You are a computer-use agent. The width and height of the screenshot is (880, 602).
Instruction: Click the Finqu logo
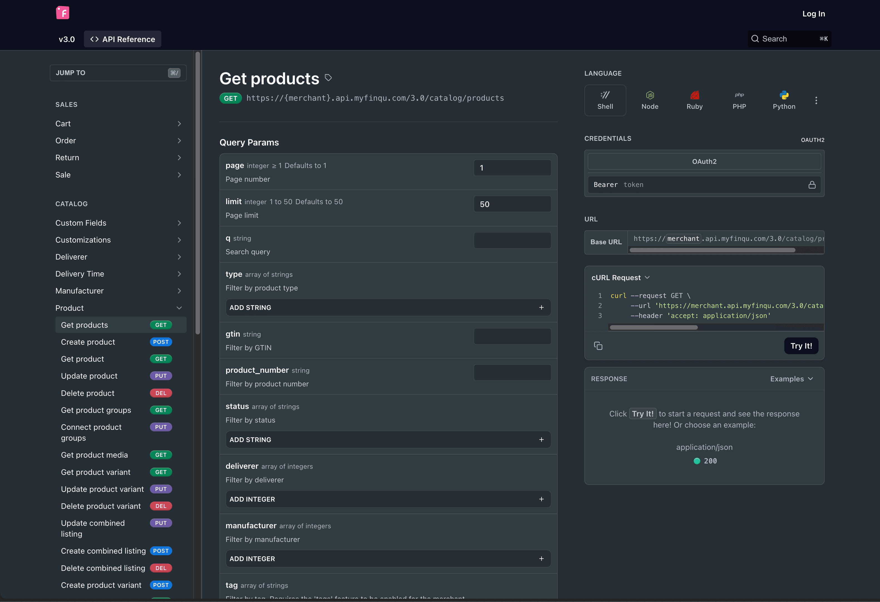(x=63, y=13)
